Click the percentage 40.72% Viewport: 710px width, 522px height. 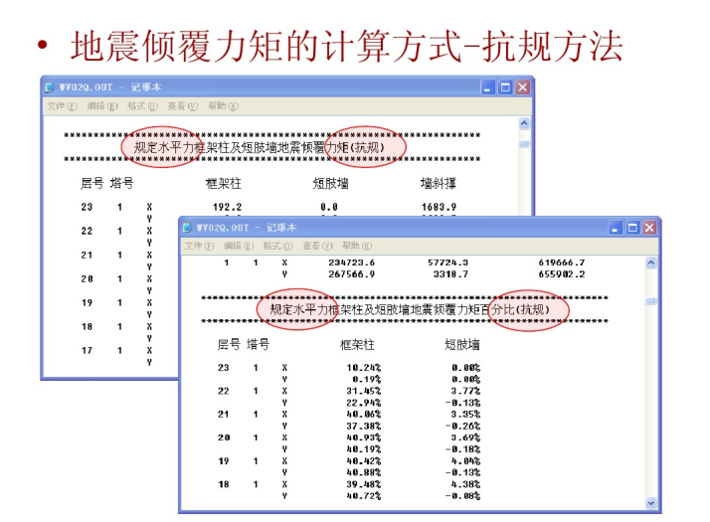(x=364, y=496)
